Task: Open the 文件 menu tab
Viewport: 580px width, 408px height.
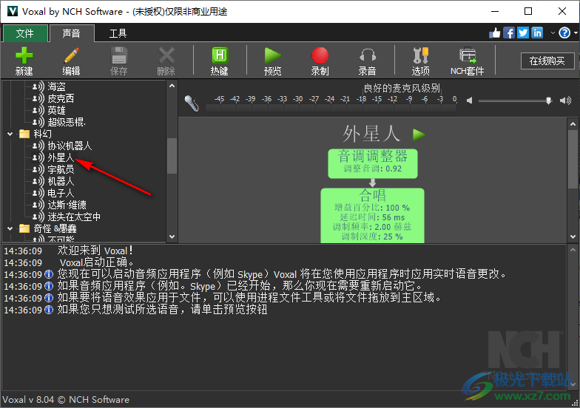Action: point(25,34)
